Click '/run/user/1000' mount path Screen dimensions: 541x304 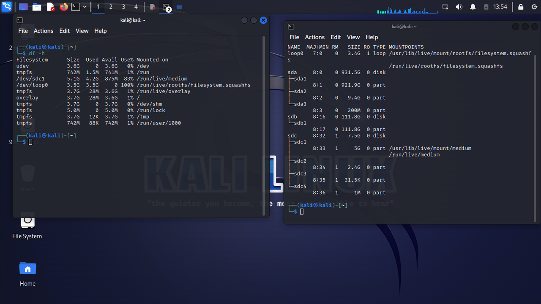pyautogui.click(x=158, y=123)
